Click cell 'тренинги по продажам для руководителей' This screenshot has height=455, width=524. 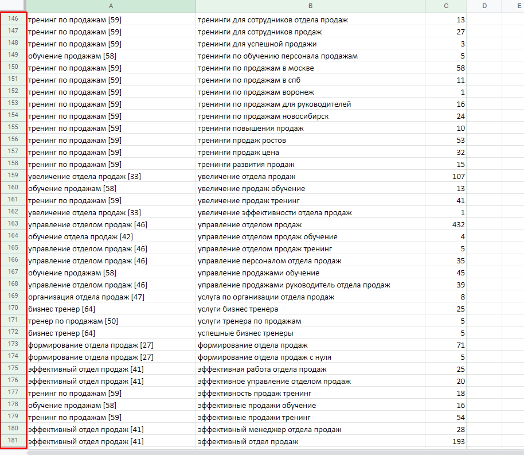click(x=310, y=104)
